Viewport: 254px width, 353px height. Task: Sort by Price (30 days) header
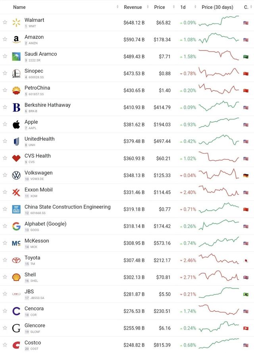point(217,7)
